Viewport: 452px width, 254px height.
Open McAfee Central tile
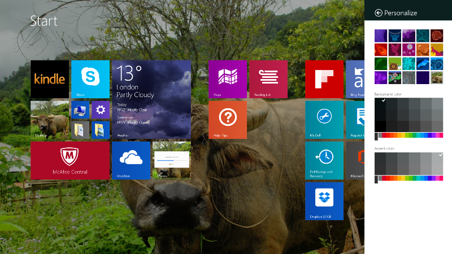[x=70, y=160]
